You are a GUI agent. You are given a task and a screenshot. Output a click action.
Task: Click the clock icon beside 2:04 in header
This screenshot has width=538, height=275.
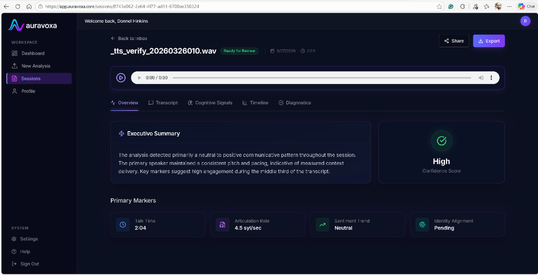pyautogui.click(x=303, y=51)
